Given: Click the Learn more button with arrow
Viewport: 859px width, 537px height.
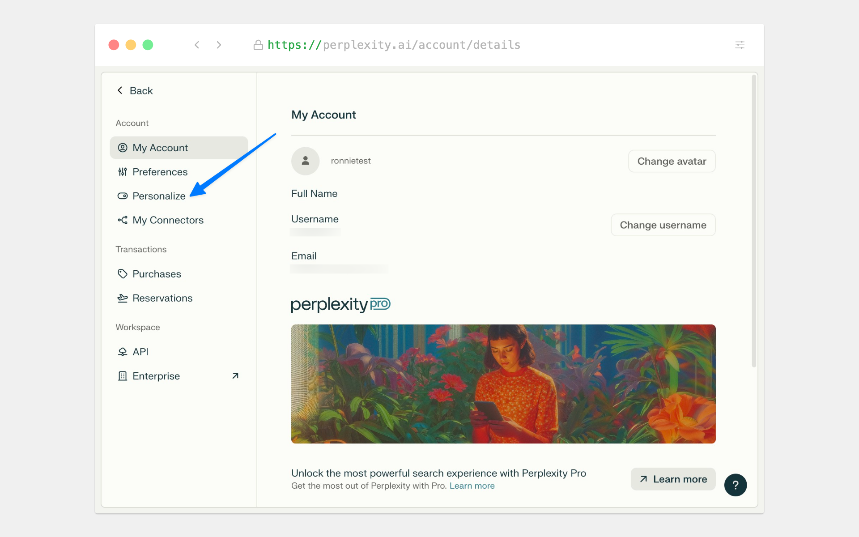Looking at the screenshot, I should 673,479.
